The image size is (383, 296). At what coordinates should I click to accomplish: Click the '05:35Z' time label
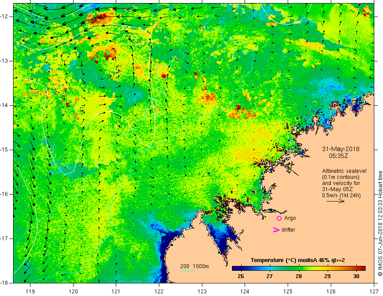click(x=338, y=155)
